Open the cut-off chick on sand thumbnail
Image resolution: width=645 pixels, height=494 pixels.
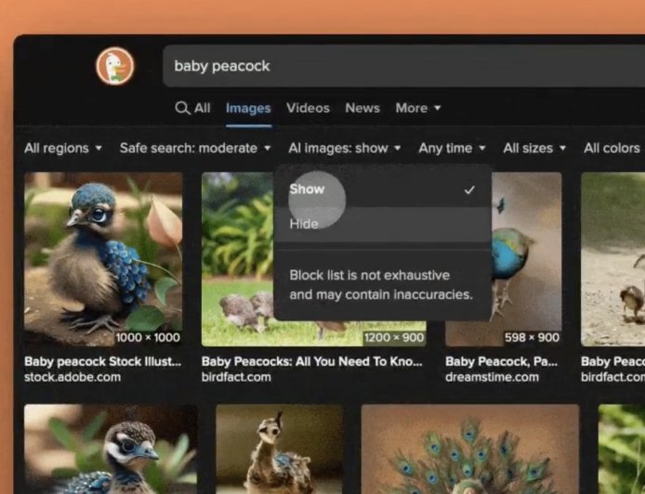[612, 259]
